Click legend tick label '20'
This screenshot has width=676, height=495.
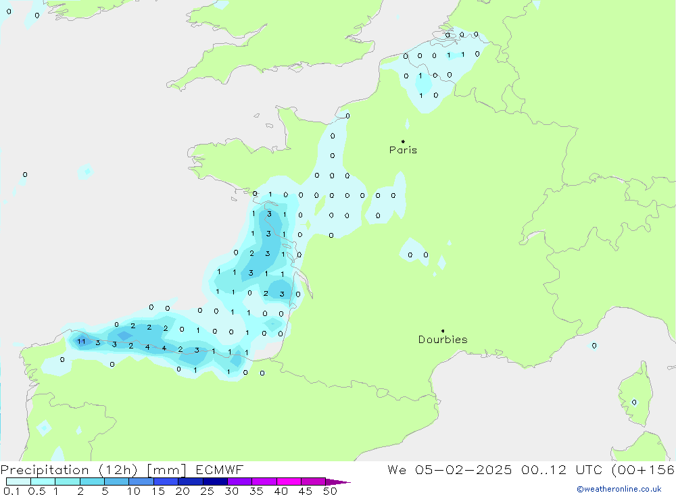(183, 491)
